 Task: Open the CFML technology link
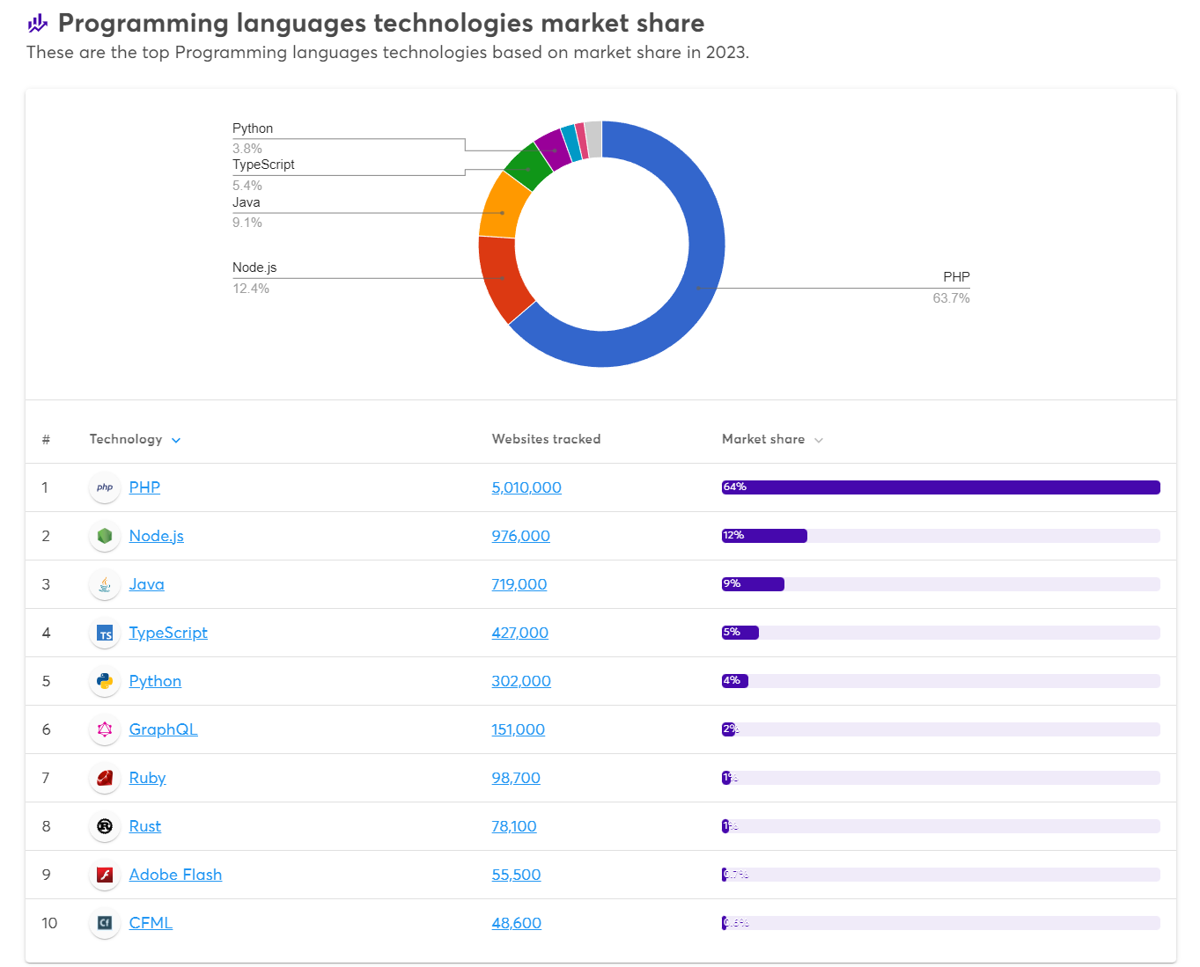(x=151, y=923)
